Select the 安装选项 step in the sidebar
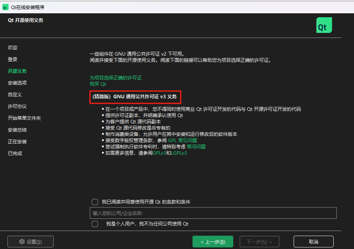Screen dimensions: 354x249 pyautogui.click(x=17, y=83)
